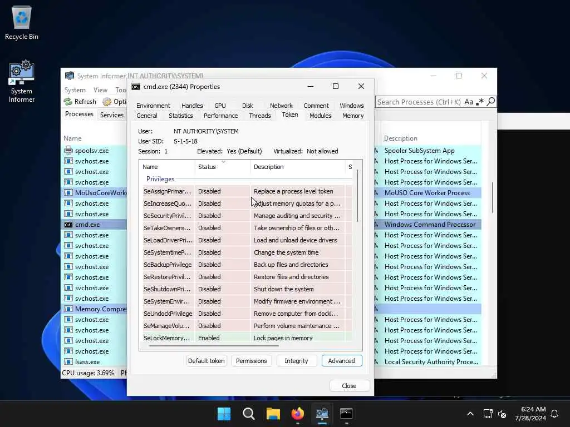The width and height of the screenshot is (570, 427).
Task: Click the Advanced button
Action: click(x=341, y=361)
